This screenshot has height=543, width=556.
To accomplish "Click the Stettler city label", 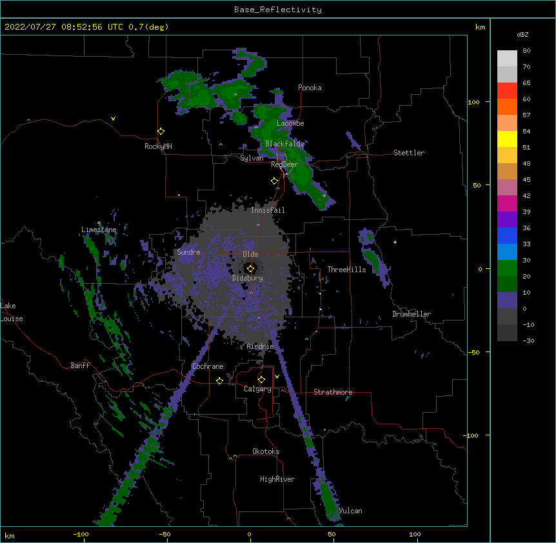I will coord(409,153).
